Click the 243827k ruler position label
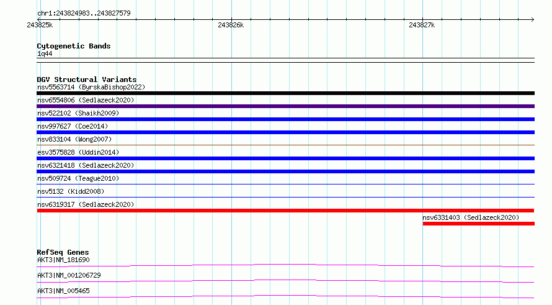The height and width of the screenshot is (305, 552). point(422,25)
